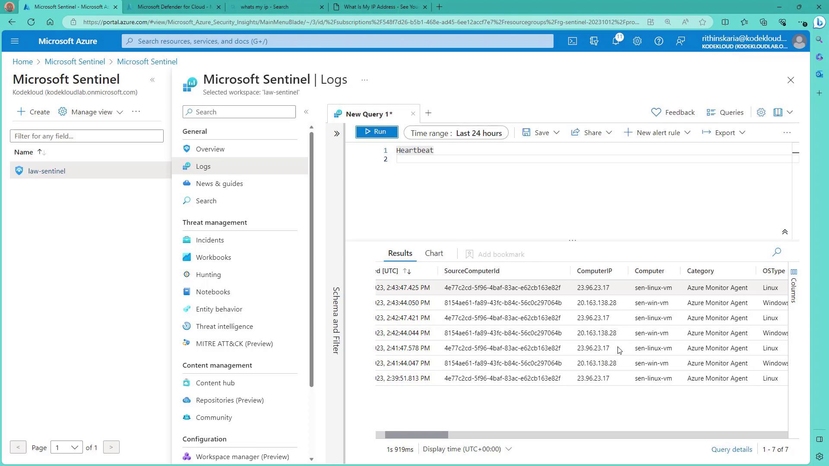Switch to the Chart tab

click(x=433, y=254)
